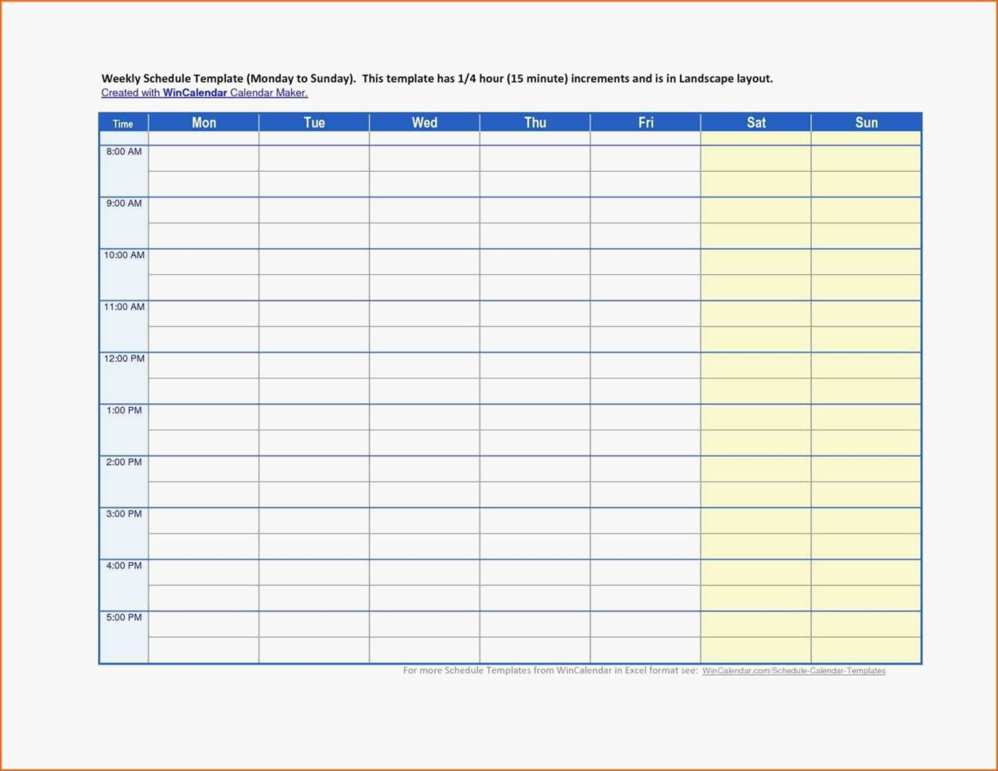Click the Sun column header

pos(866,122)
